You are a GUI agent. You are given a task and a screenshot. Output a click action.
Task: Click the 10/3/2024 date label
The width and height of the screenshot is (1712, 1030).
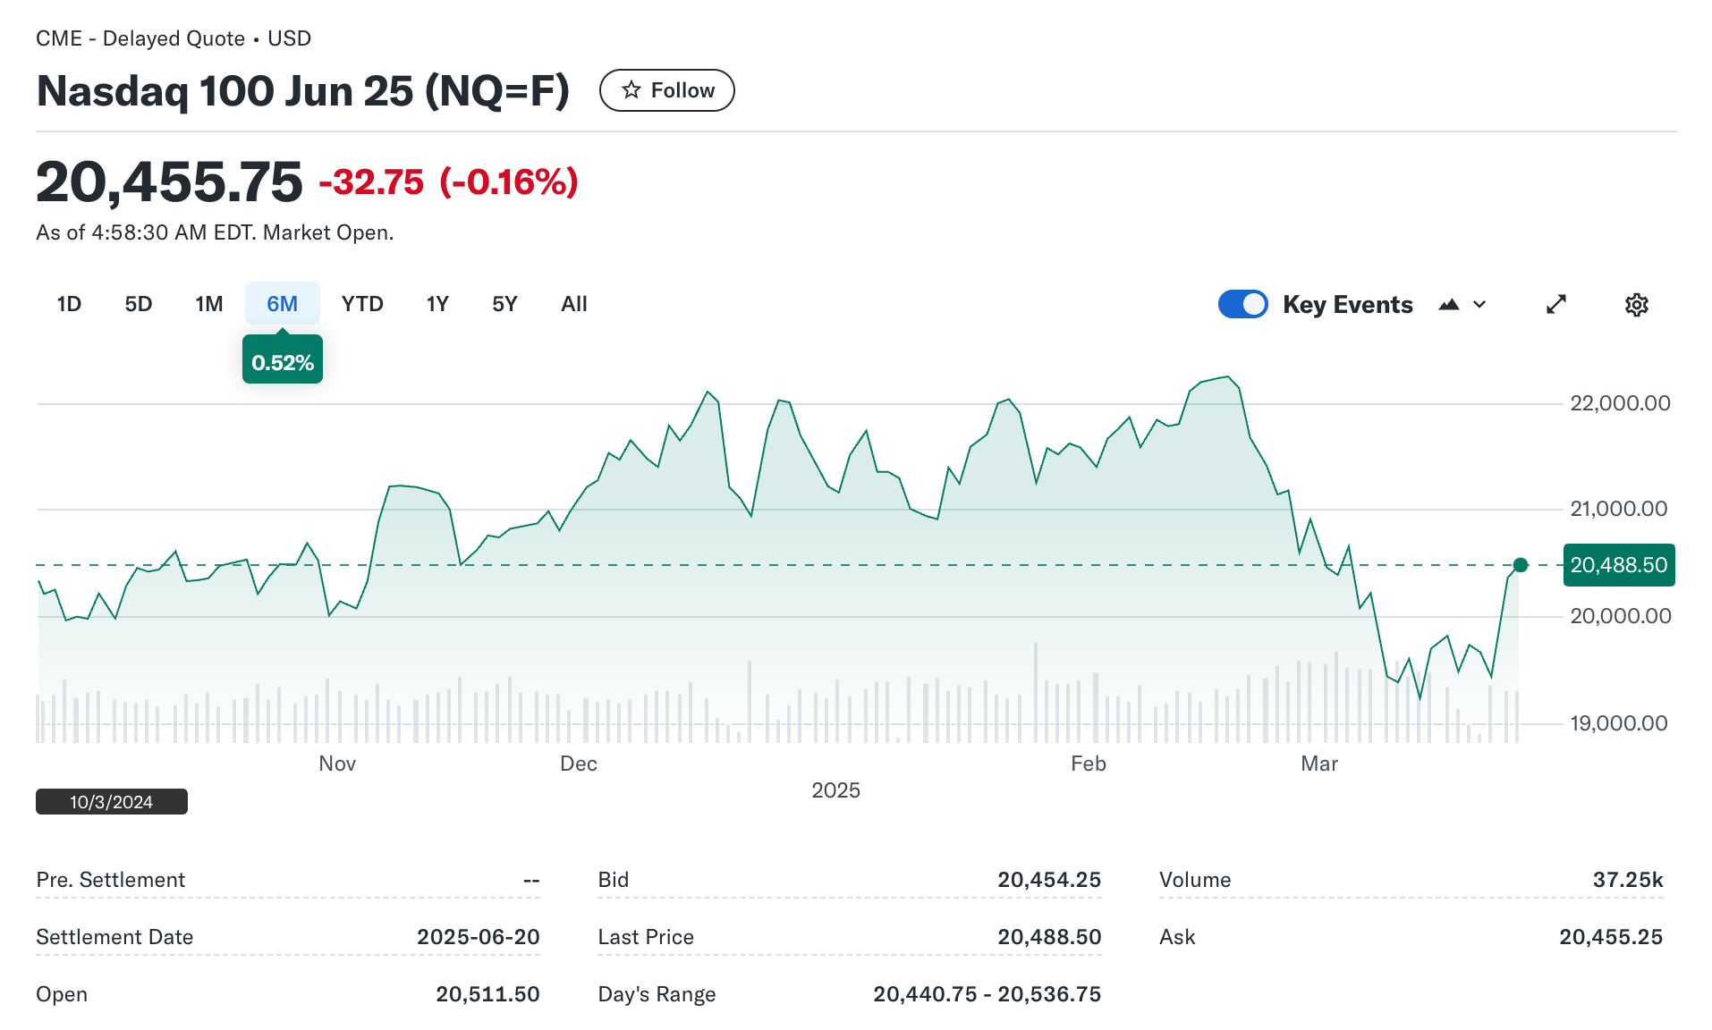(112, 802)
